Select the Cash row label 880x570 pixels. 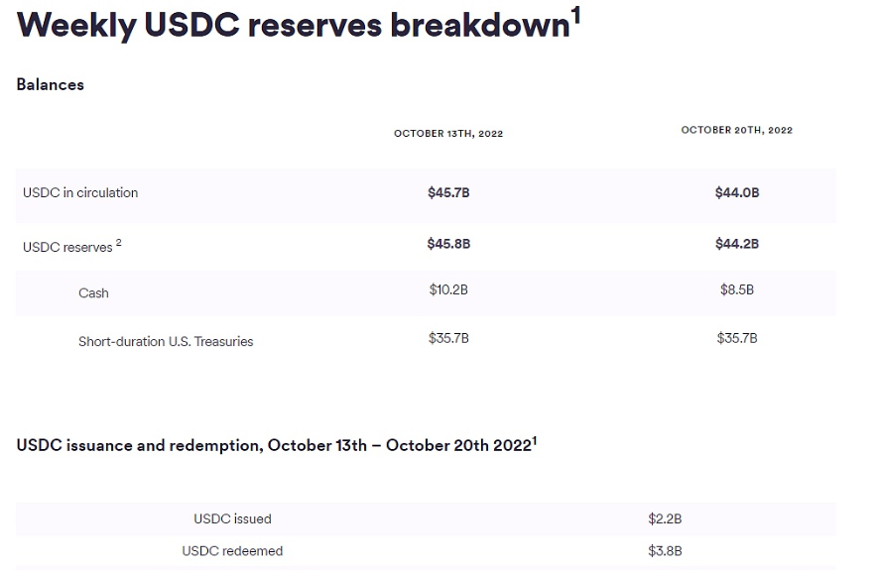[x=93, y=292]
